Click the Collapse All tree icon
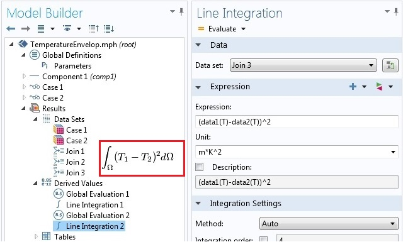Image resolution: width=403 pixels, height=242 pixels. coord(94,29)
